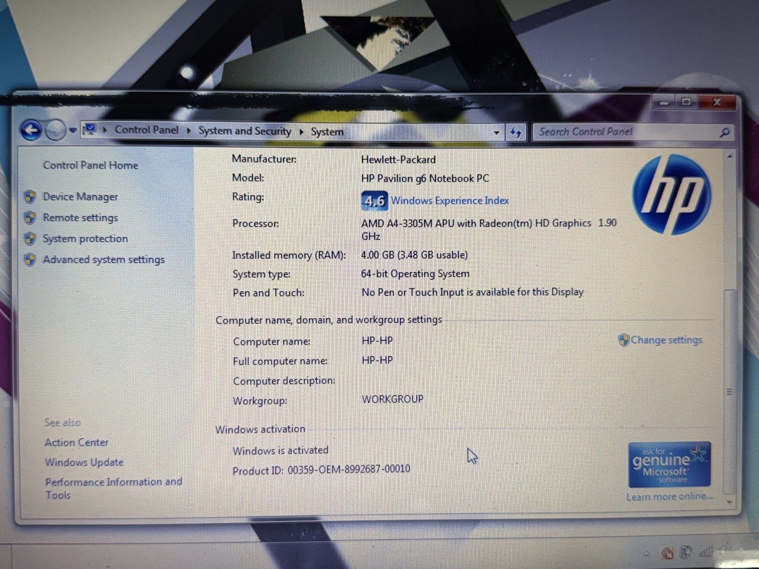759x569 pixels.
Task: Click the scrollbar up arrow
Action: pos(730,156)
